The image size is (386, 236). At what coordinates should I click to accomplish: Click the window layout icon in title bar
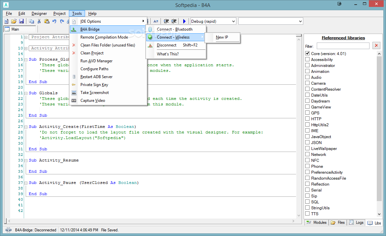(339, 4)
